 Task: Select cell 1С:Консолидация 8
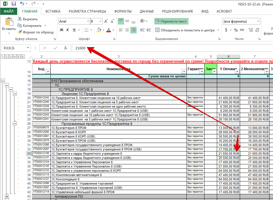click(x=118, y=179)
